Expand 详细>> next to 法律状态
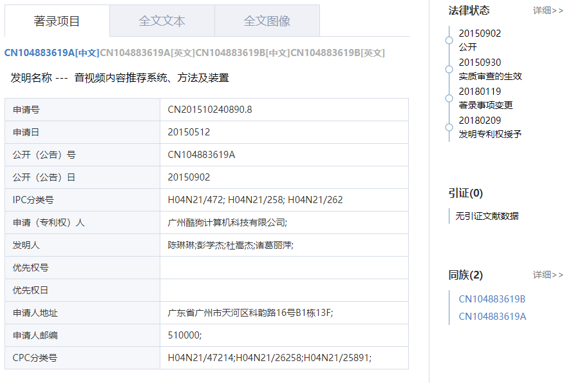This screenshot has width=566, height=383. click(x=548, y=10)
